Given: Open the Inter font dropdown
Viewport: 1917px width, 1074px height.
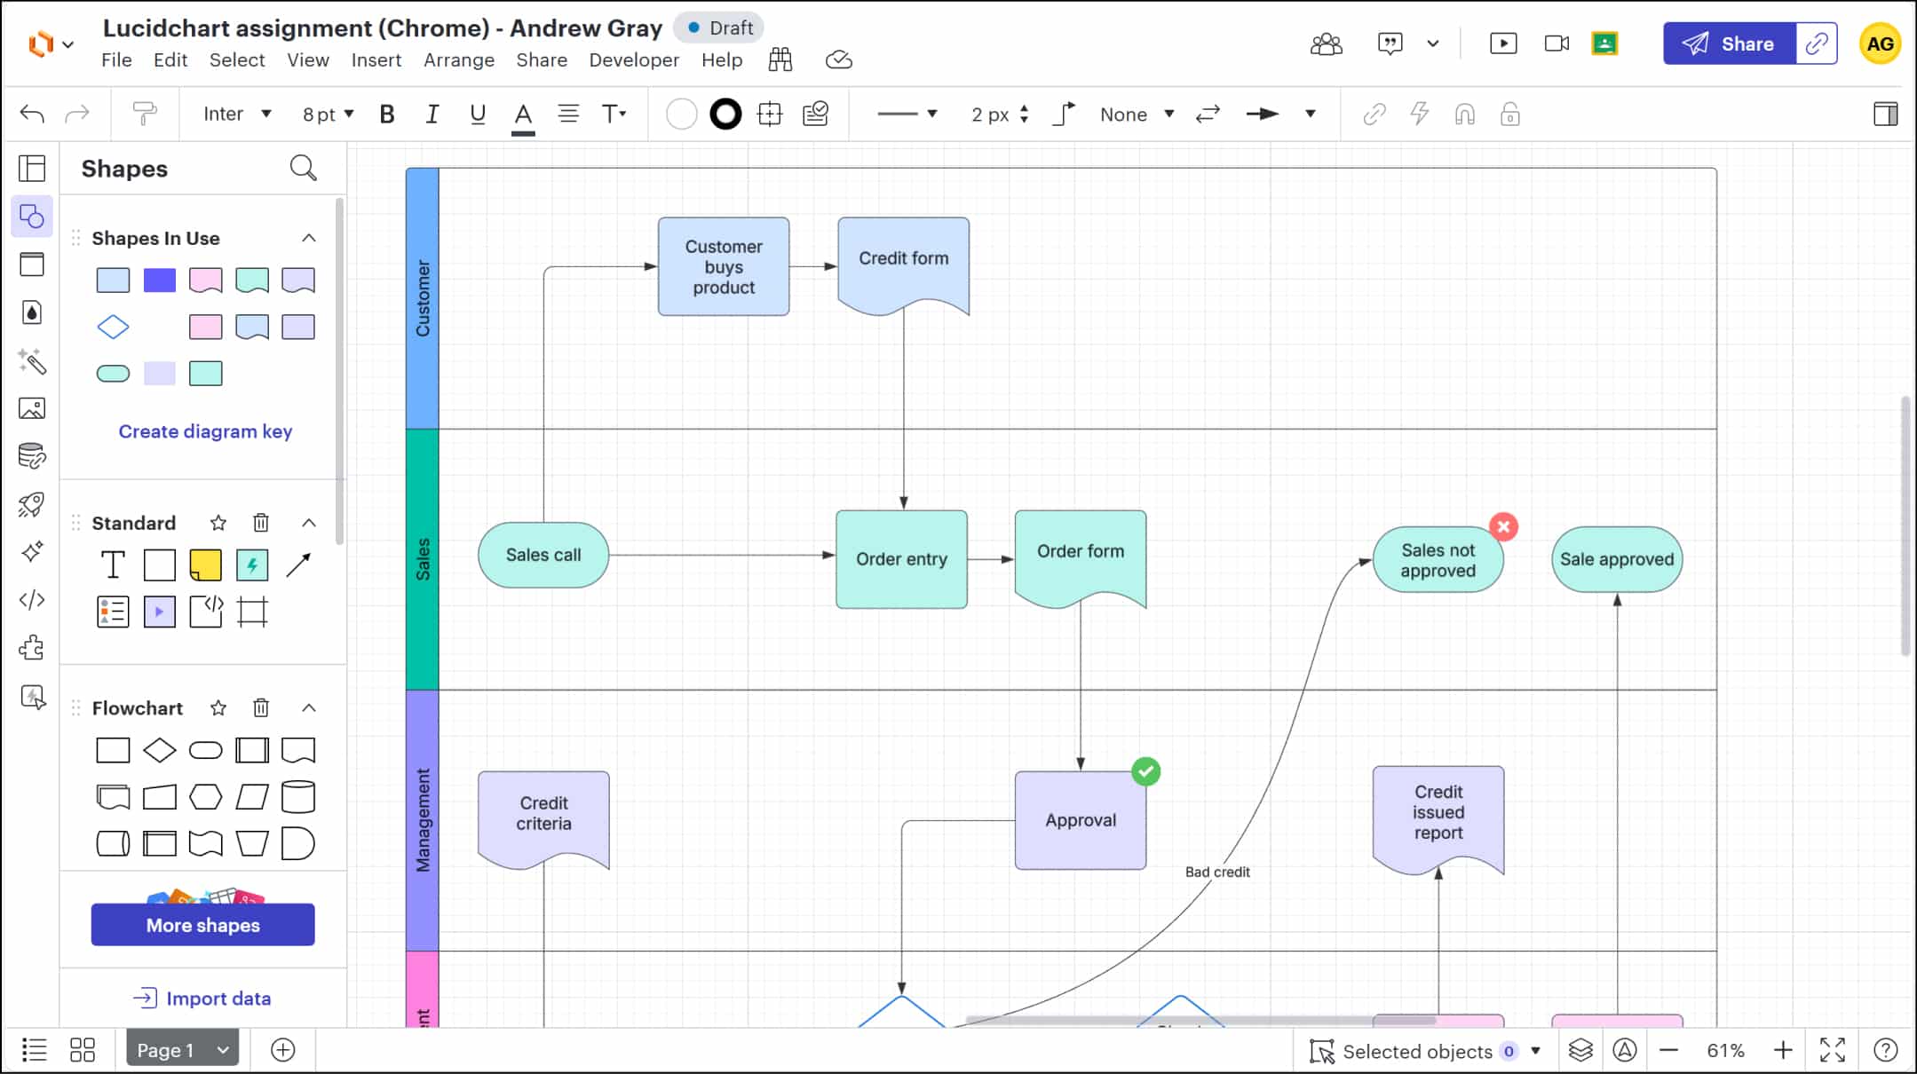Looking at the screenshot, I should 236,114.
